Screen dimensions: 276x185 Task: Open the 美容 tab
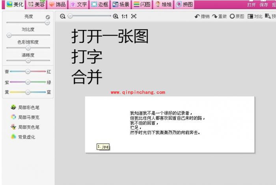(36, 4)
